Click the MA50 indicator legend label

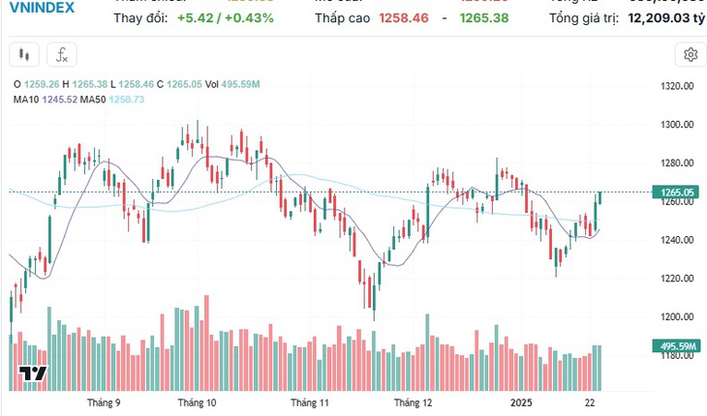click(93, 100)
